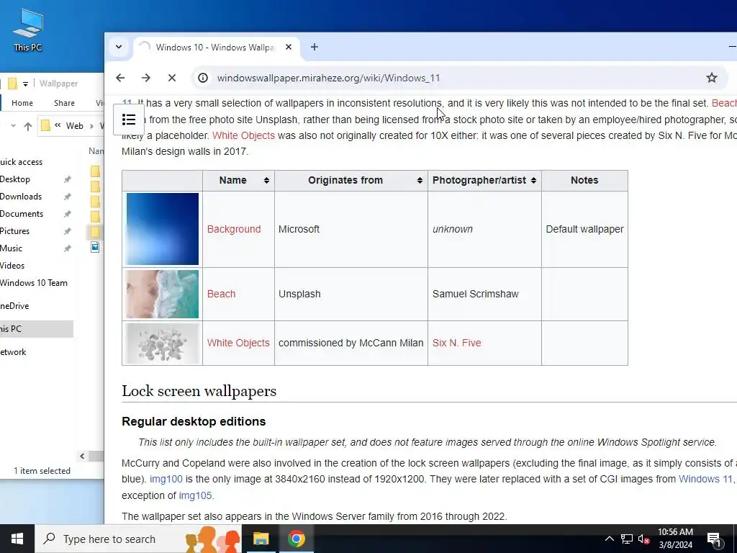
Task: Open This PC desktop icon
Action: [28, 29]
